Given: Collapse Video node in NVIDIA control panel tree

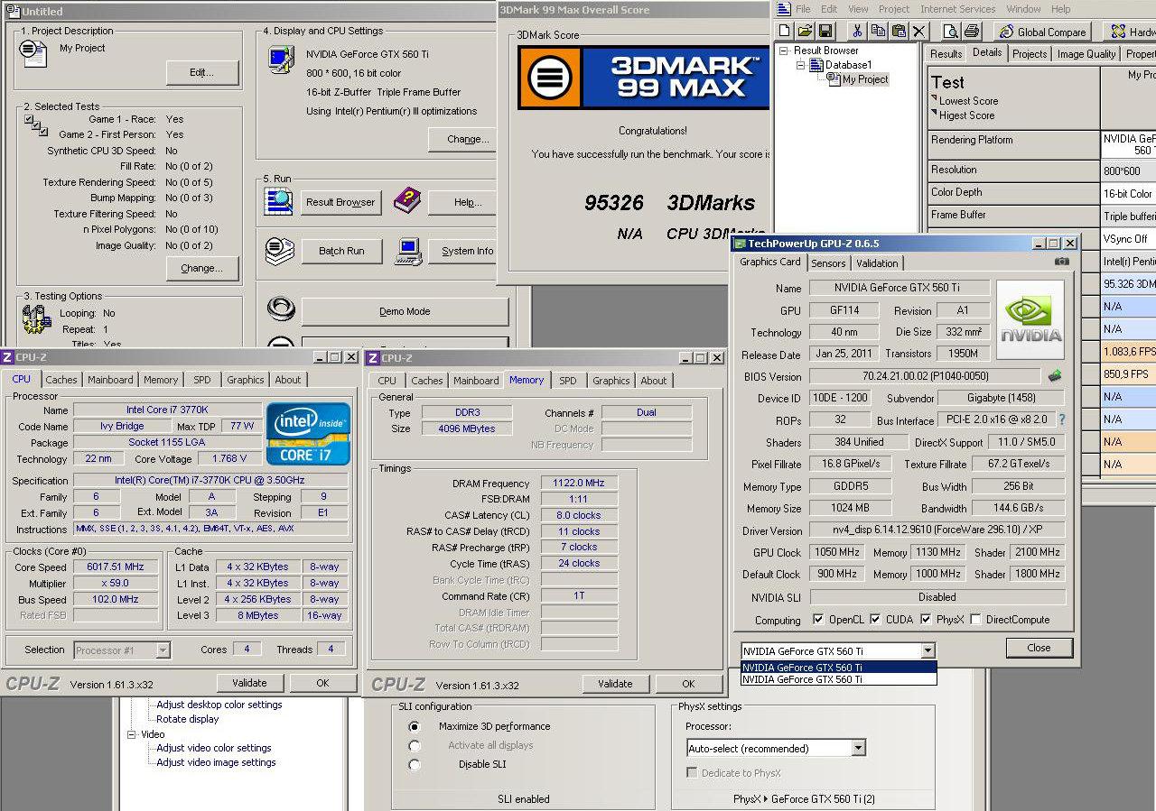Looking at the screenshot, I should pyautogui.click(x=133, y=734).
